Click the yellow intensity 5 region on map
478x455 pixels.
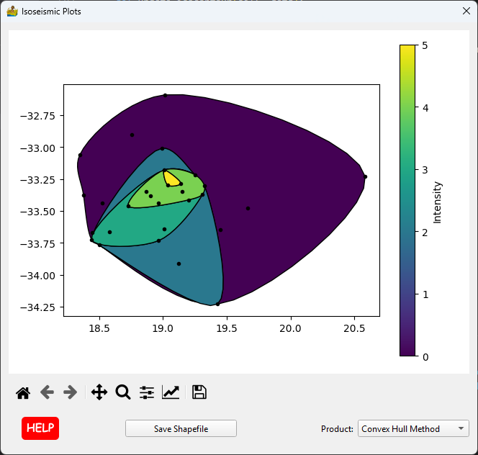171,177
